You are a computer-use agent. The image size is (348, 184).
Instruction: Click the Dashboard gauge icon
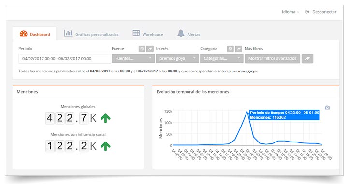pos(24,34)
